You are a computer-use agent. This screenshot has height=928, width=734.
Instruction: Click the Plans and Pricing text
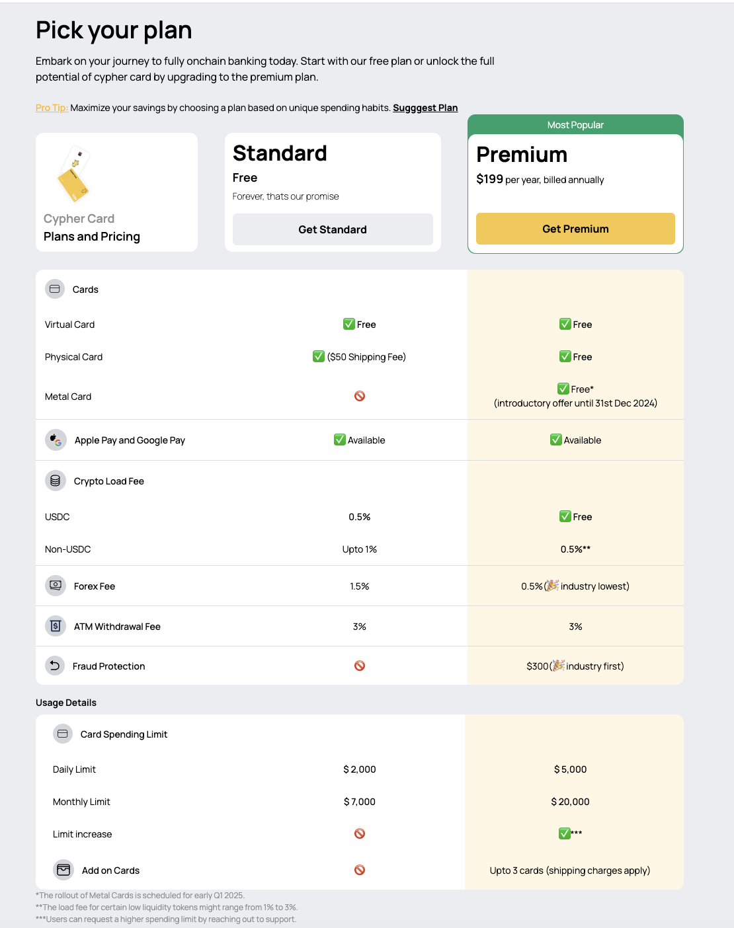(x=92, y=237)
